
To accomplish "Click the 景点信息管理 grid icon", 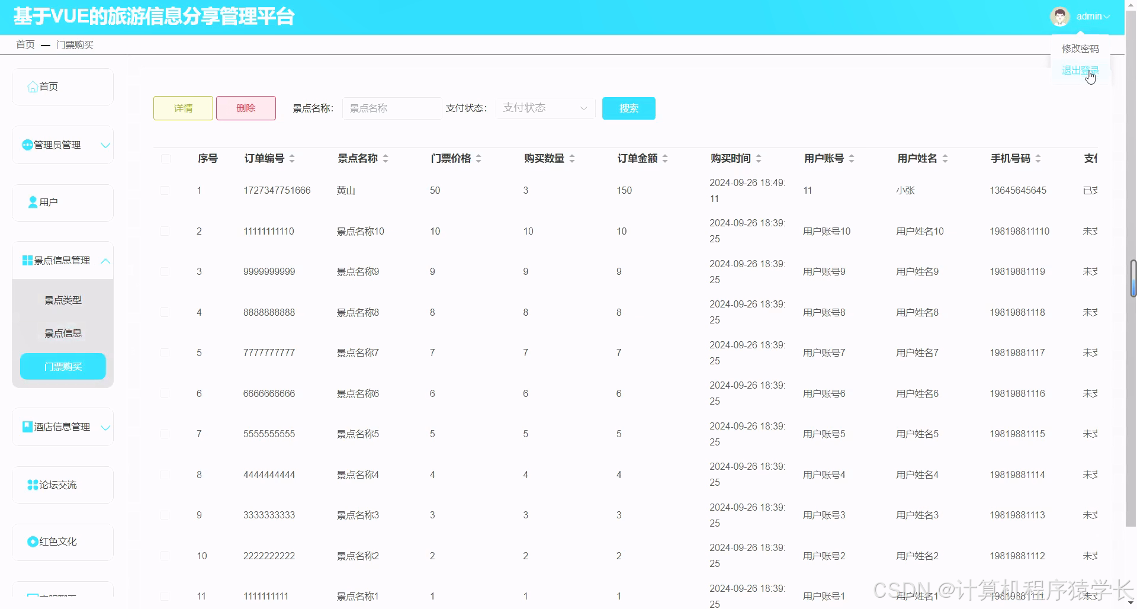I will (27, 259).
